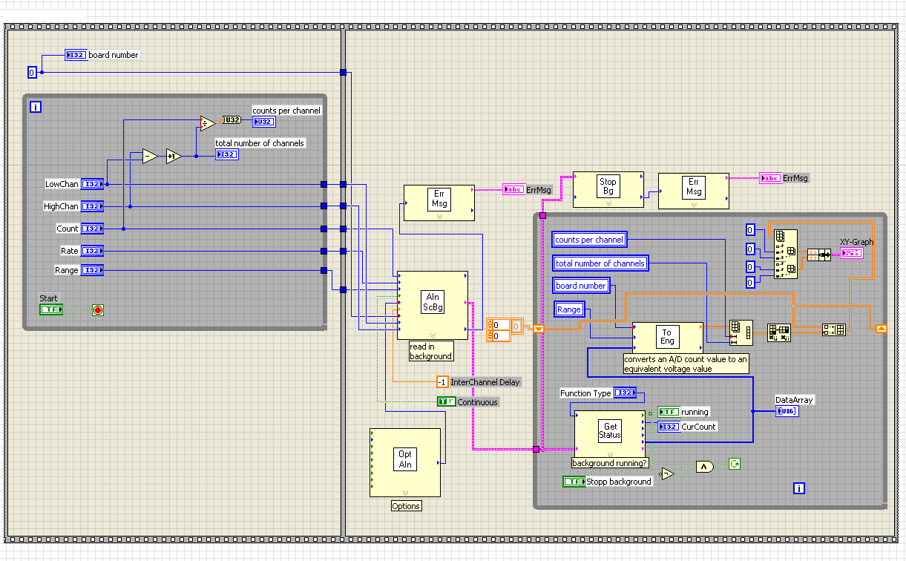Image resolution: width=906 pixels, height=561 pixels.
Task: Click the running boolean indicator terminal
Action: pyautogui.click(x=669, y=412)
